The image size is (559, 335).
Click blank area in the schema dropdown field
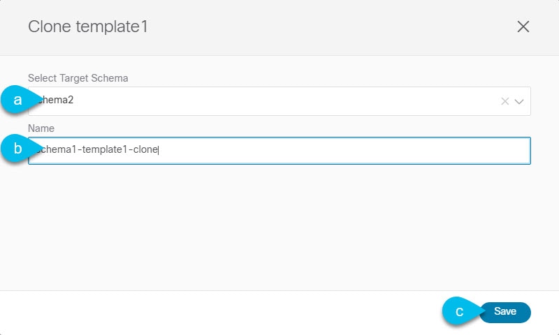click(285, 101)
